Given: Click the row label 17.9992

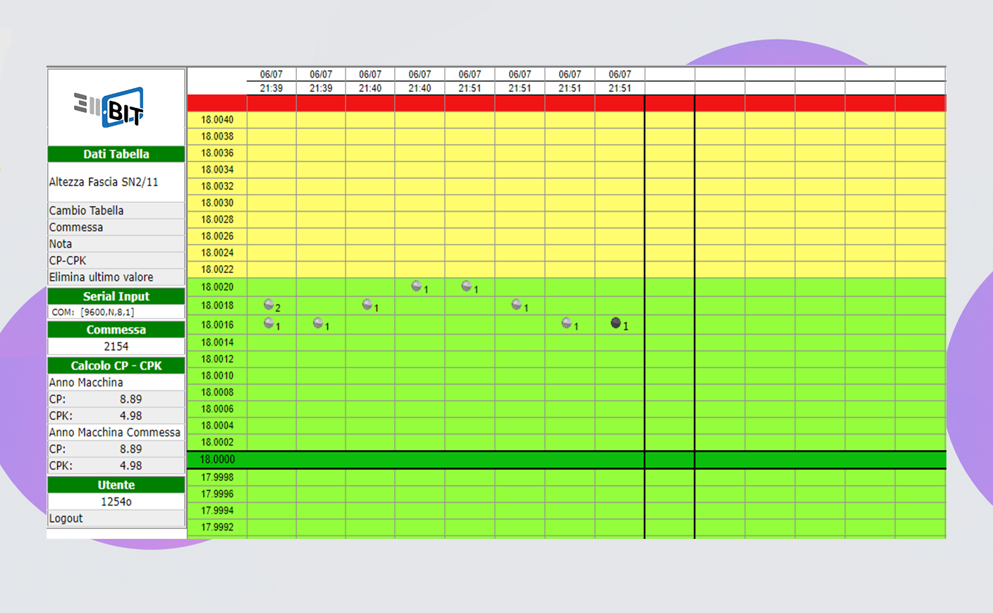Looking at the screenshot, I should (217, 527).
